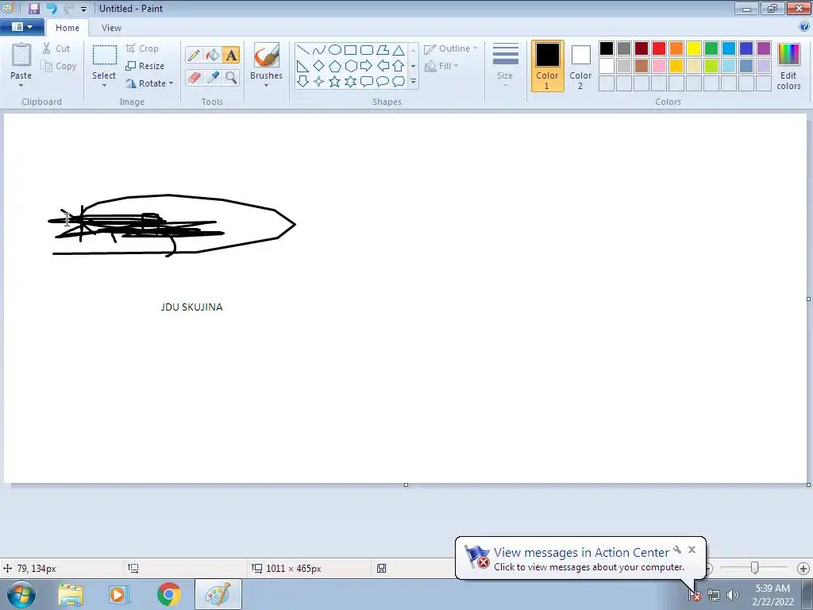Open the Customize Quick Access Toolbar dropdown

point(83,9)
